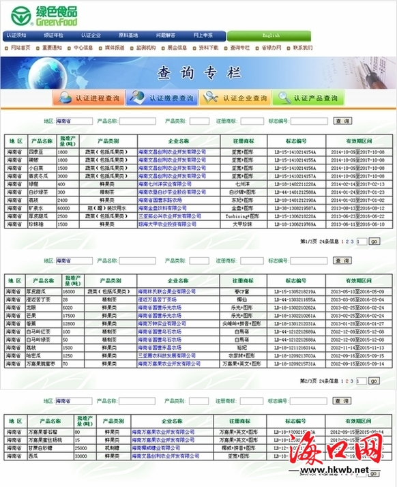Open 海南椰威糖业有限公司 link
Screen dimensions: 397x487
click(156, 448)
